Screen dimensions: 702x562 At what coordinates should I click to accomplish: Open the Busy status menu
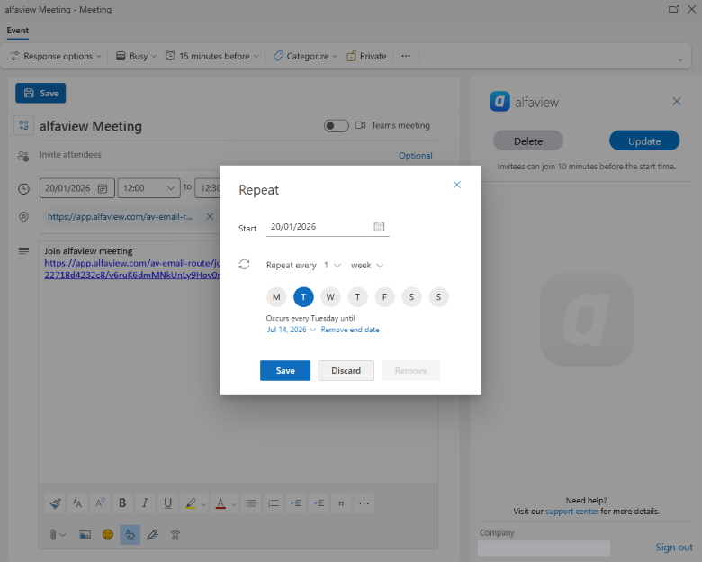pyautogui.click(x=136, y=56)
